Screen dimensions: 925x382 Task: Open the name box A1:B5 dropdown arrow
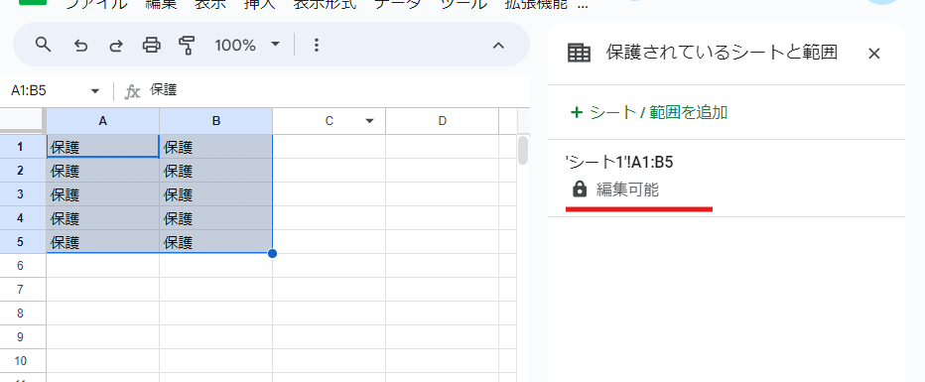point(94,90)
